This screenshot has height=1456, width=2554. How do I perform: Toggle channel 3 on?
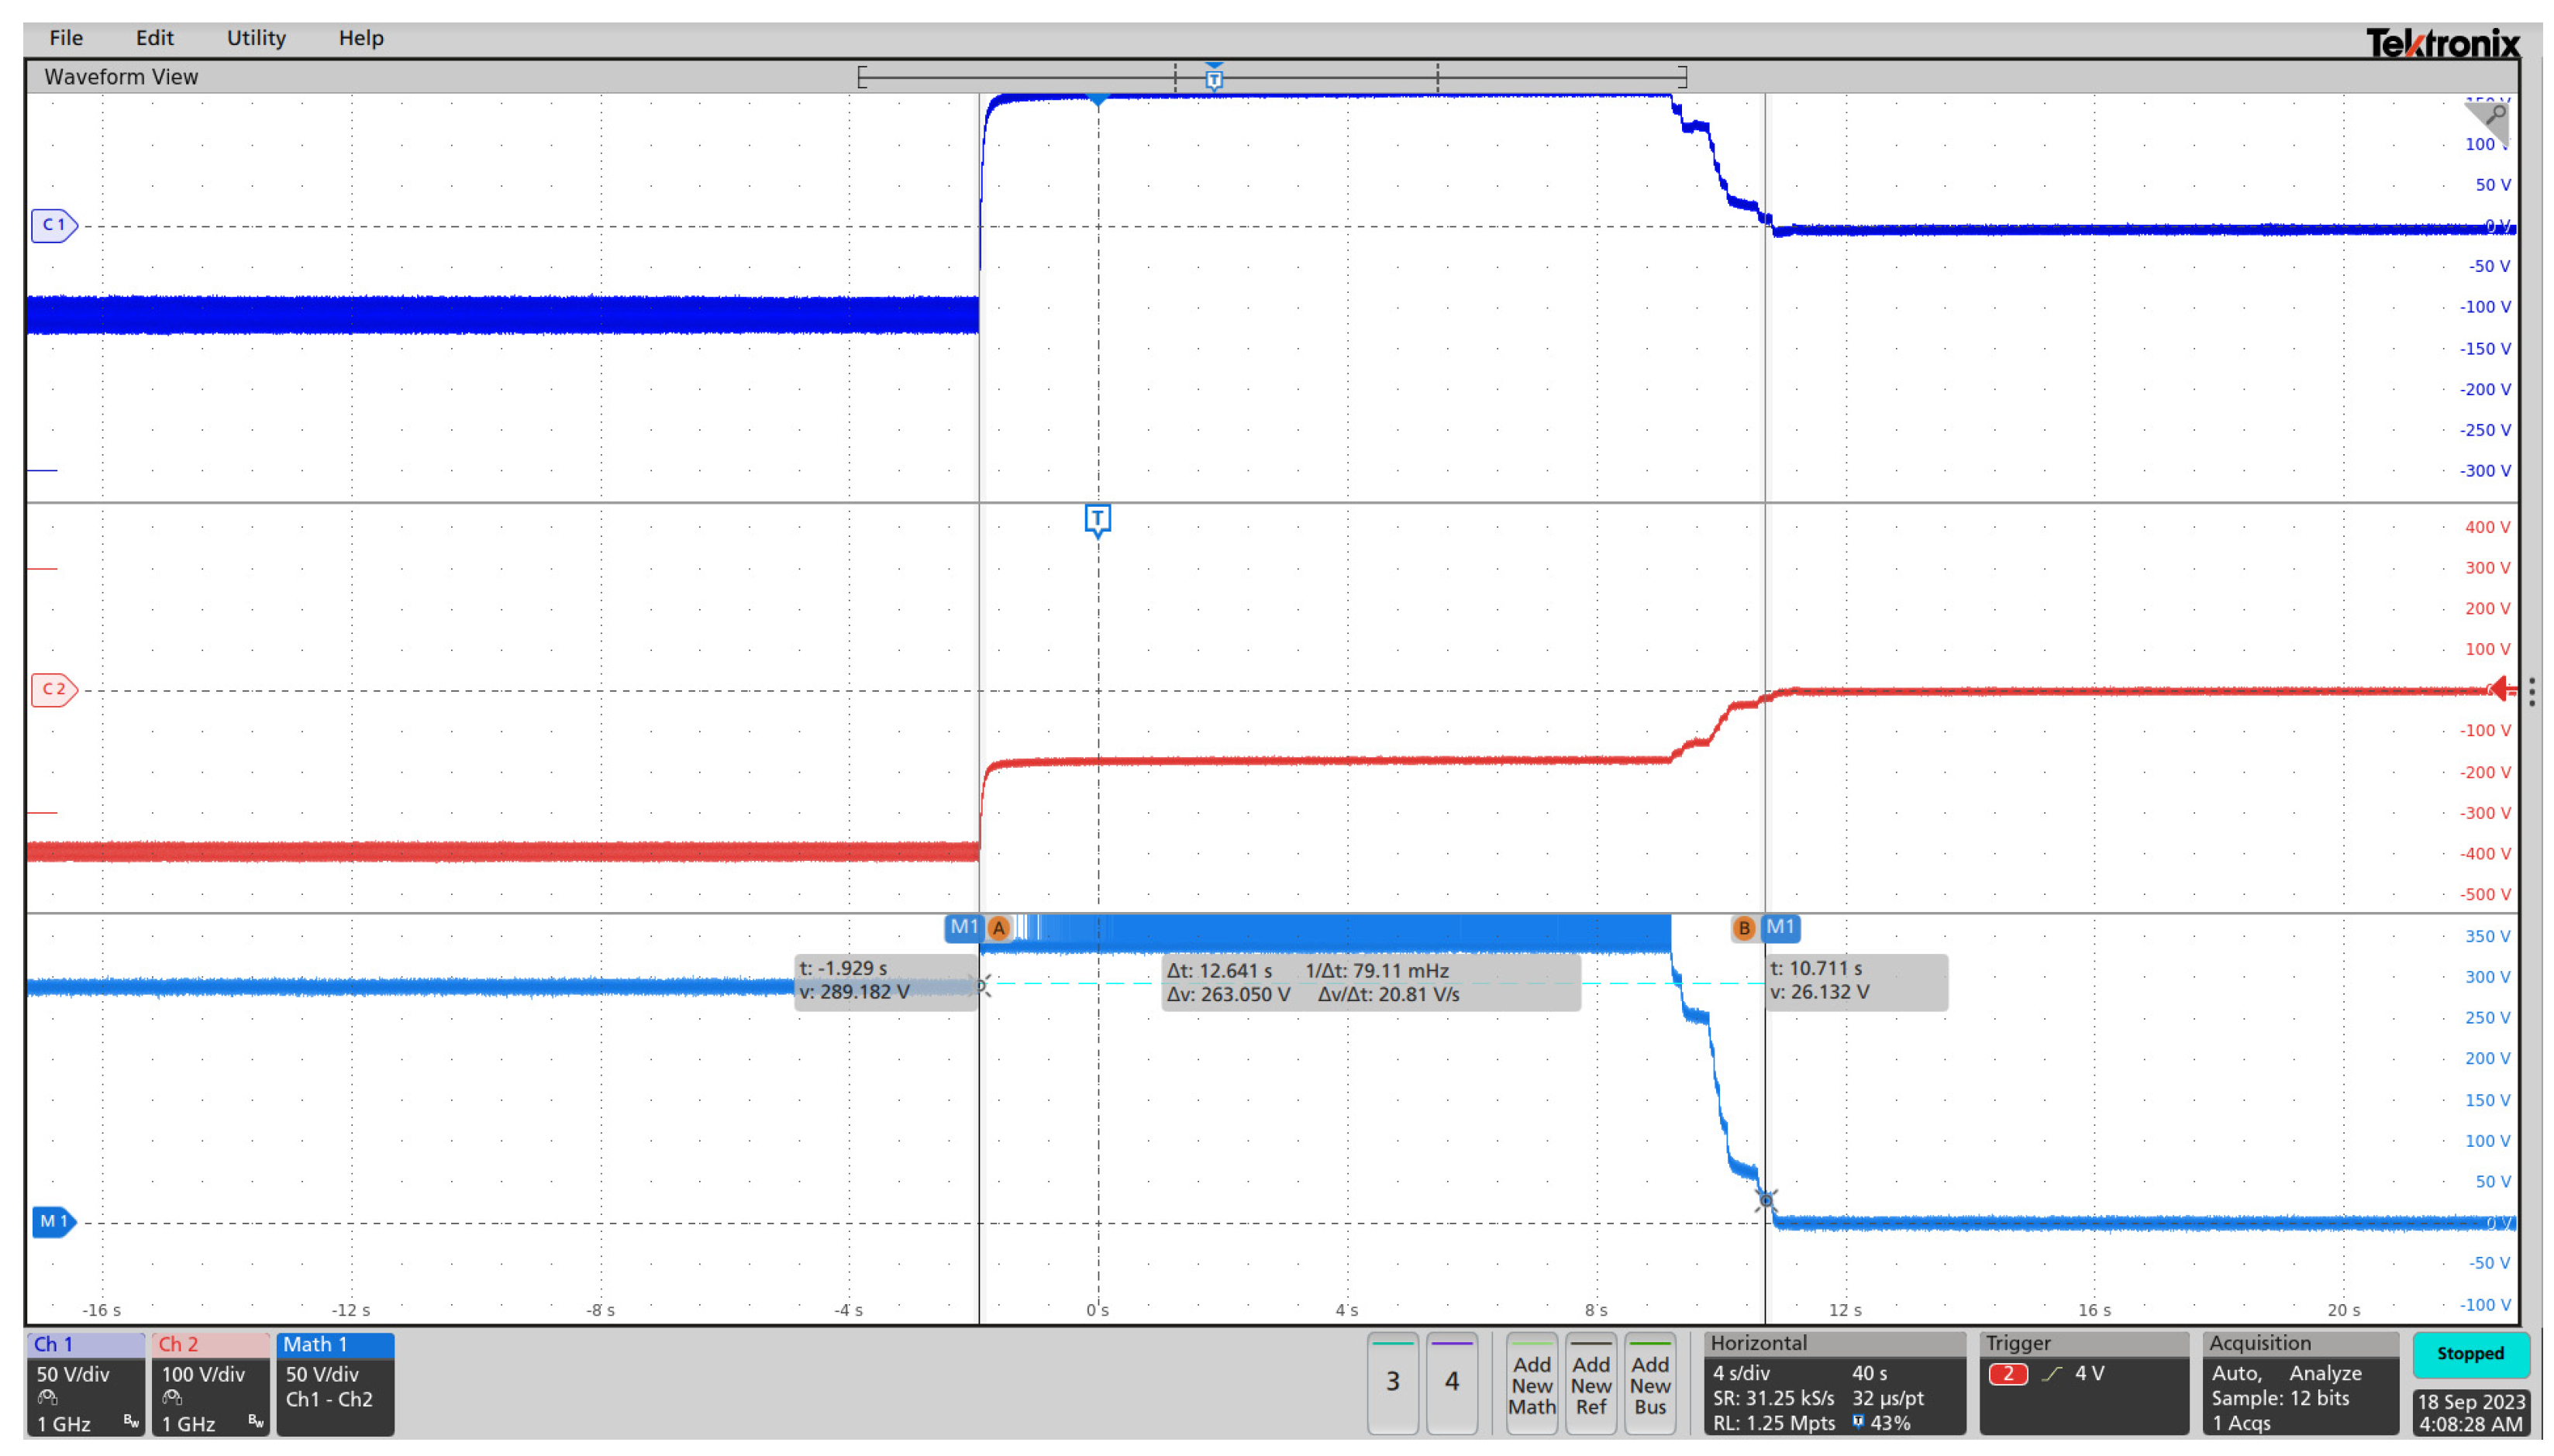click(x=1392, y=1382)
